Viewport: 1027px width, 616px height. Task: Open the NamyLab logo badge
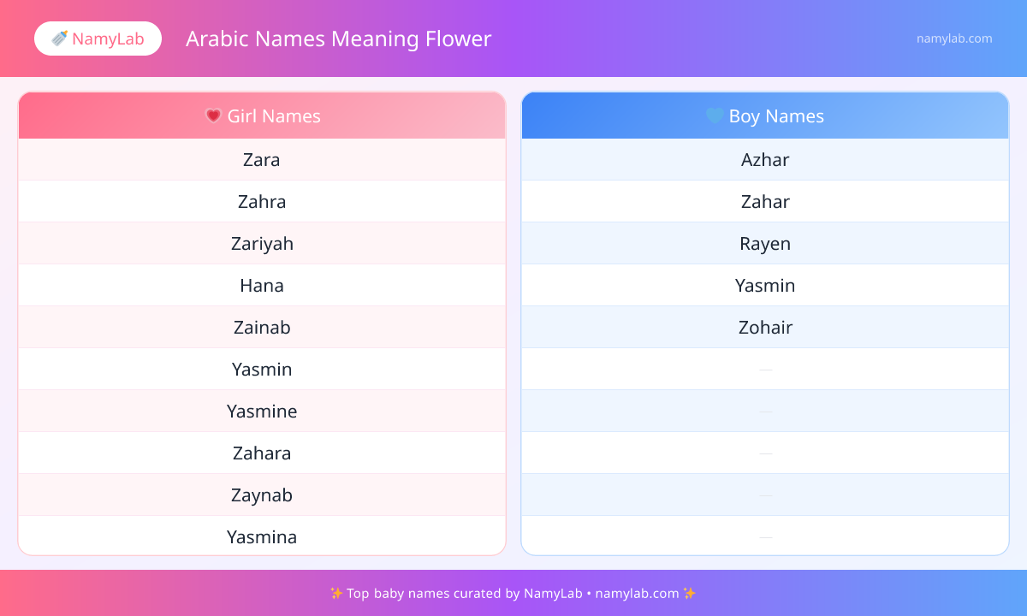coord(98,38)
